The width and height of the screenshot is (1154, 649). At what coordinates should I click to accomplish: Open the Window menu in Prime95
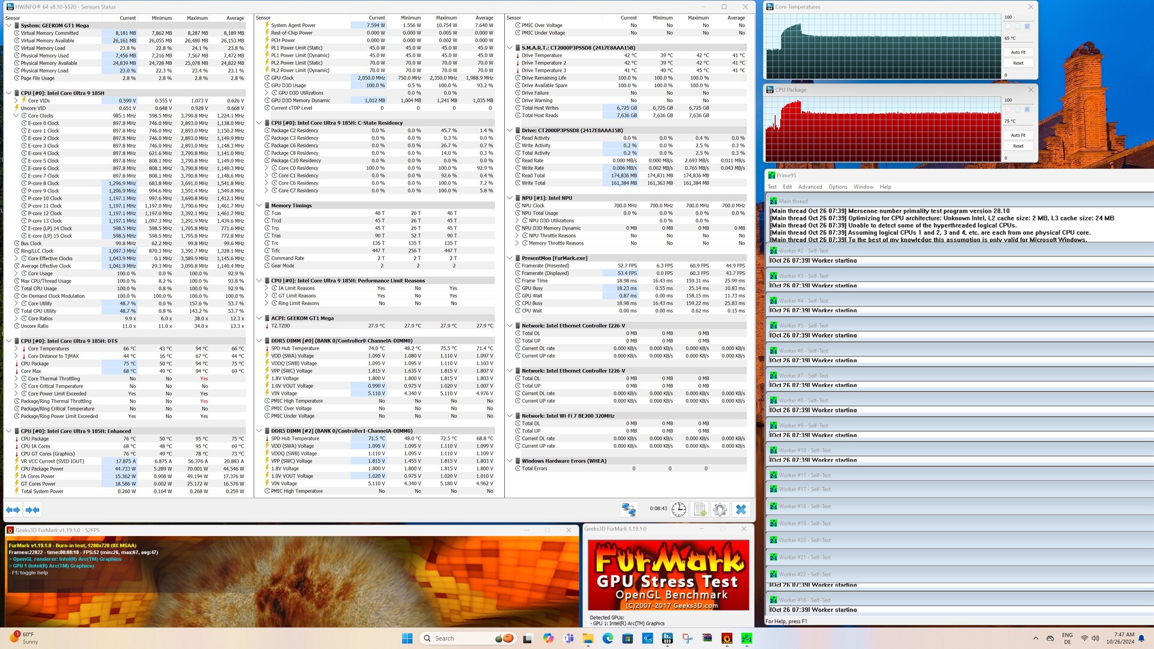click(x=864, y=187)
